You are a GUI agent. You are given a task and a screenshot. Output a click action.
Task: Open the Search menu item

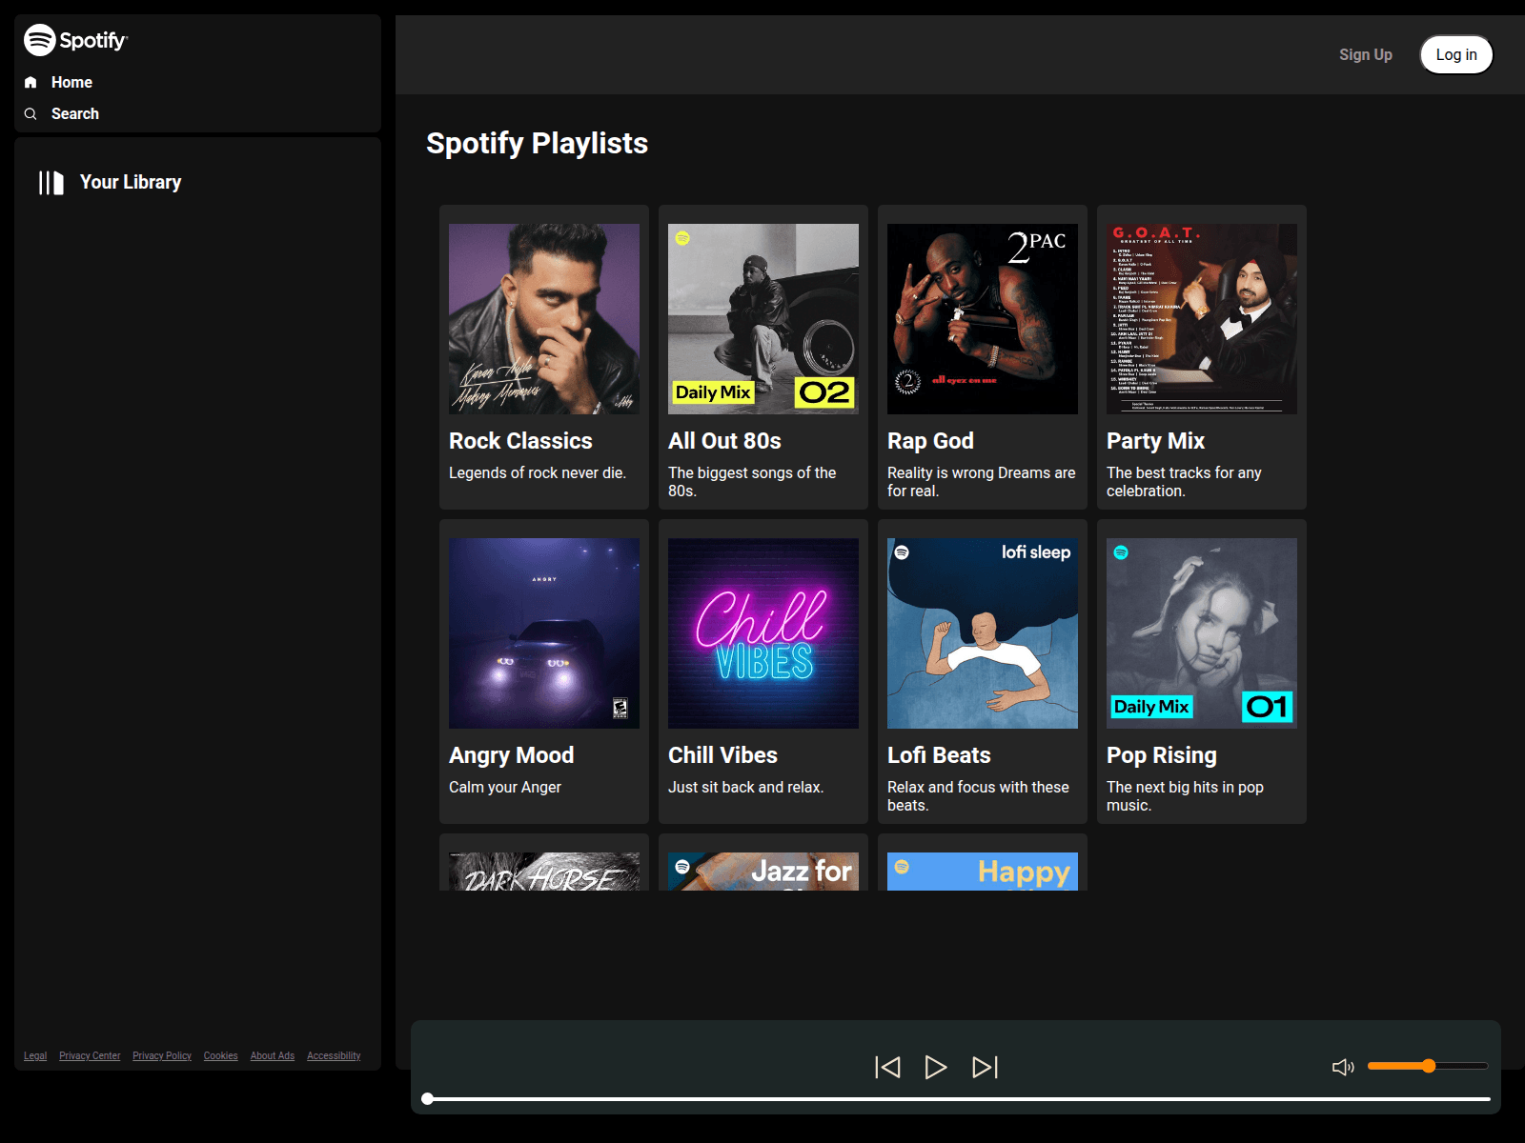pos(74,114)
